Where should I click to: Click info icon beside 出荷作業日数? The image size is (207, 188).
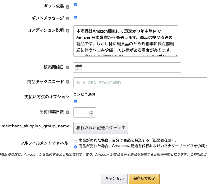coord(68,112)
